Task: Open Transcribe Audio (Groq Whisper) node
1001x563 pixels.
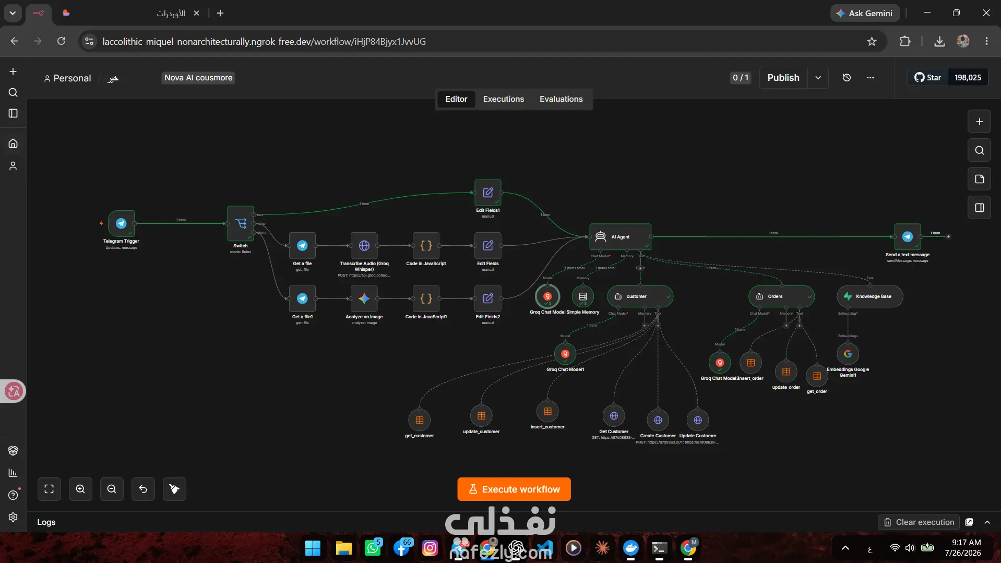Action: click(x=364, y=245)
